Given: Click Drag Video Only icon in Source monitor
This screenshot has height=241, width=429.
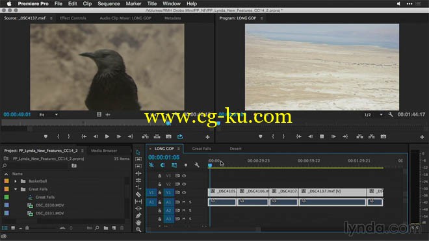Looking at the screenshot, I should click(99, 114).
